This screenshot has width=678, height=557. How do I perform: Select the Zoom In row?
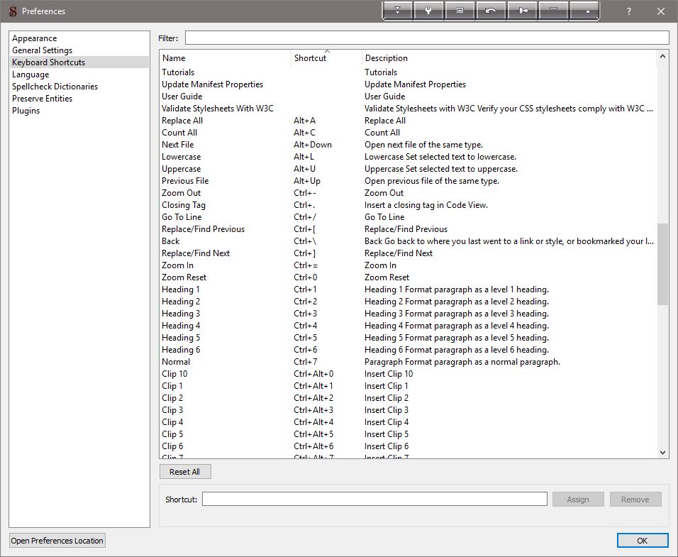pyautogui.click(x=408, y=266)
